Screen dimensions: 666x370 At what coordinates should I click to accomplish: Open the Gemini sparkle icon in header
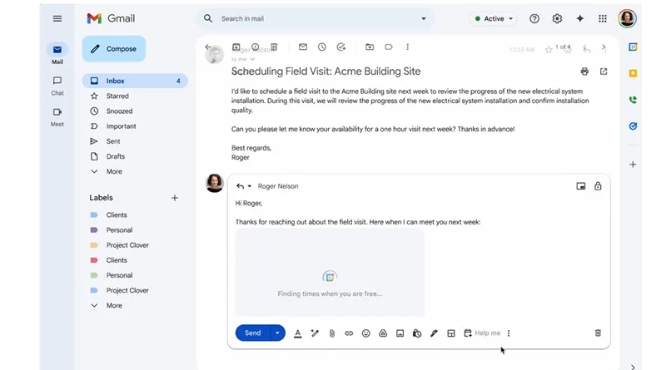(x=580, y=18)
